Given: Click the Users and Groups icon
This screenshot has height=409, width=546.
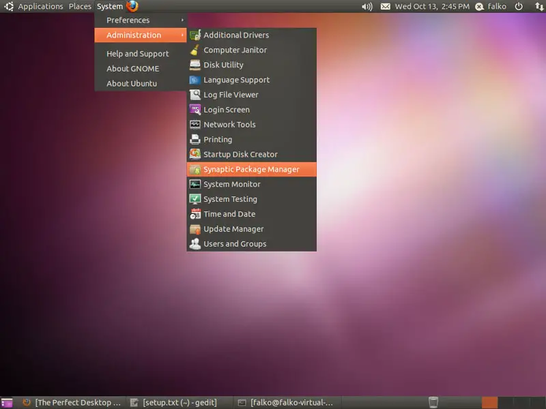Looking at the screenshot, I should tap(195, 244).
